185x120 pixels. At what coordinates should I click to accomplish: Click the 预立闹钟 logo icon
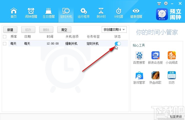[x=162, y=14]
